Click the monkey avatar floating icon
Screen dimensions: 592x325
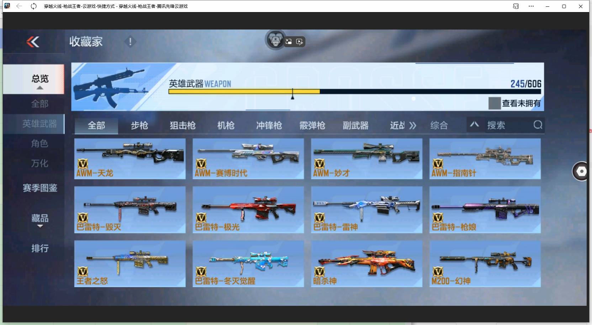pos(275,40)
